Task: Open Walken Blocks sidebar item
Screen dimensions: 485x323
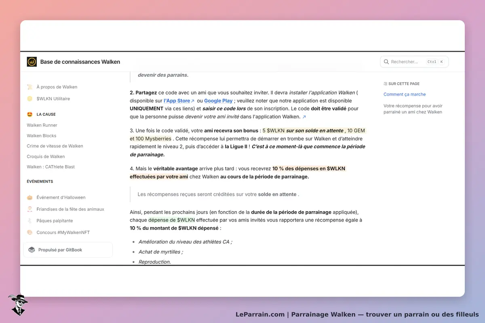Action: point(42,136)
